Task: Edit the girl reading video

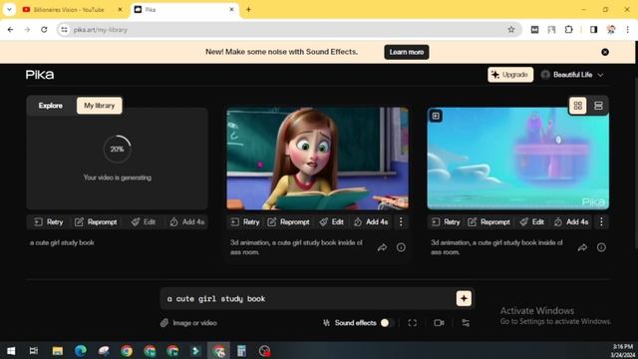Action: point(332,221)
